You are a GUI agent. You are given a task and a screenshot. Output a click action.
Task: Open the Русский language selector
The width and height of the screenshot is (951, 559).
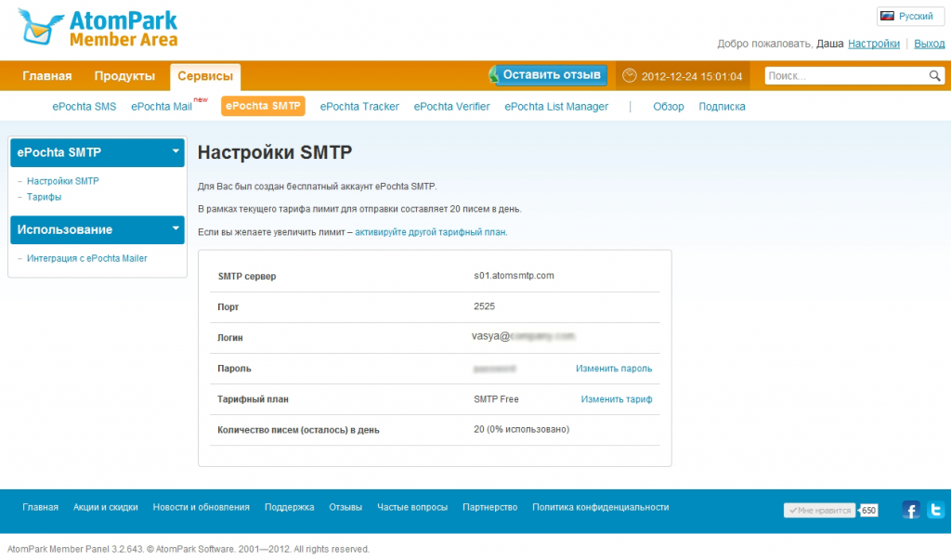tap(910, 17)
